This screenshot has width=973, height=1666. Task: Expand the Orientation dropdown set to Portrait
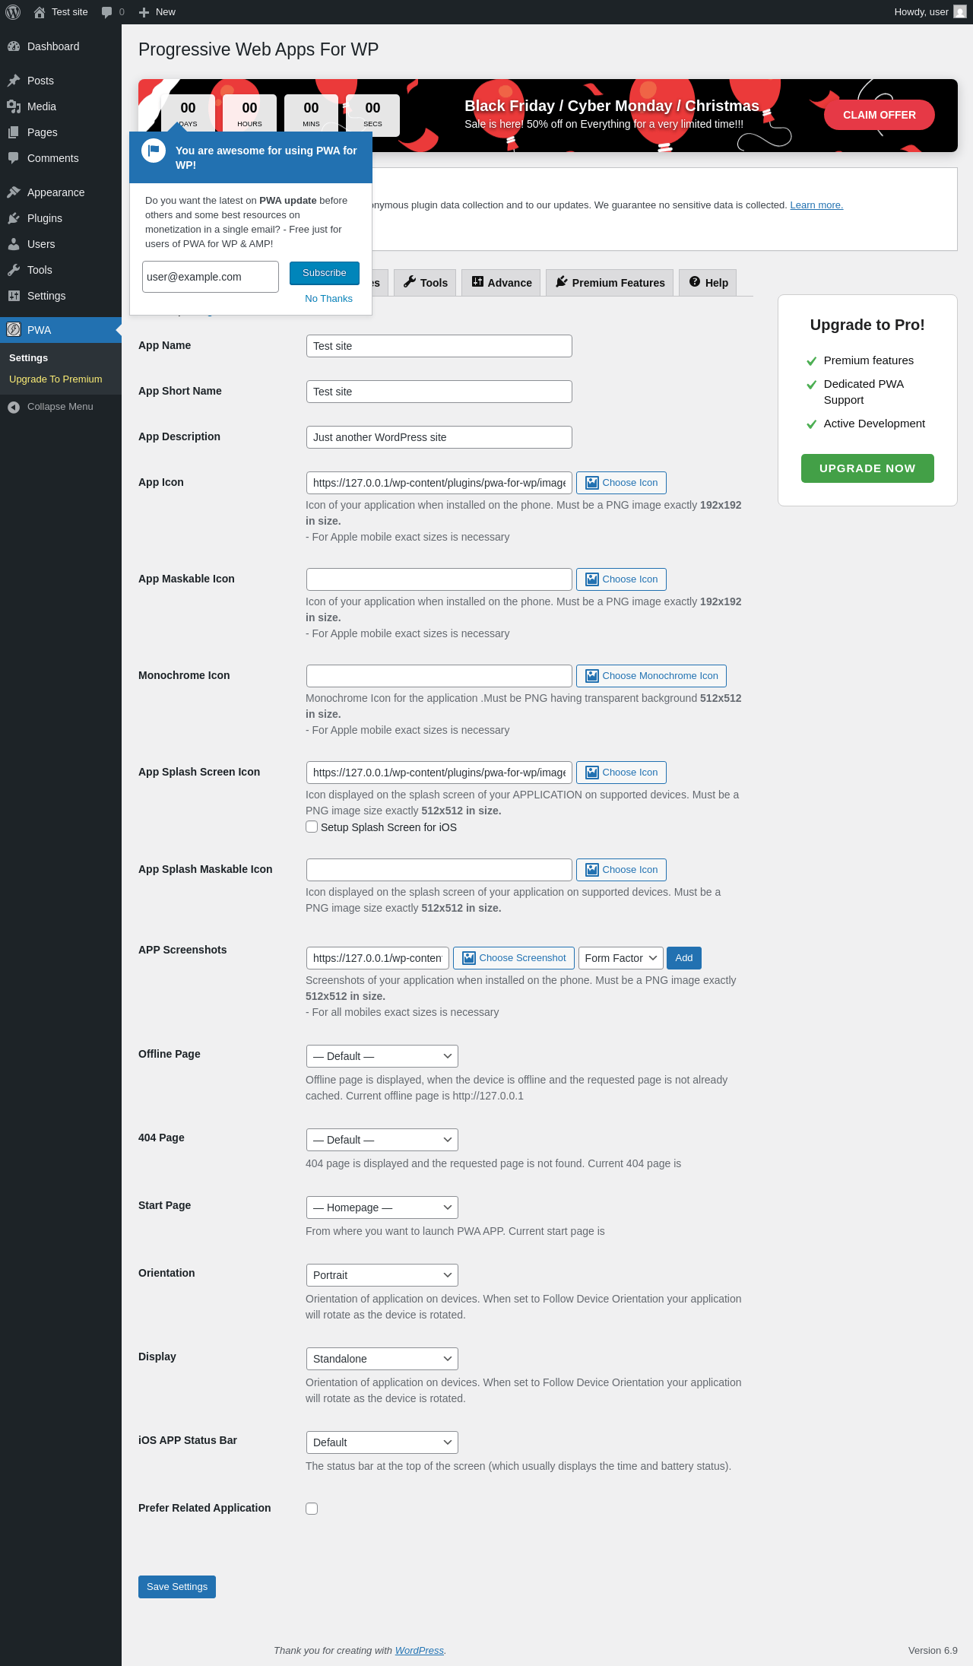382,1275
